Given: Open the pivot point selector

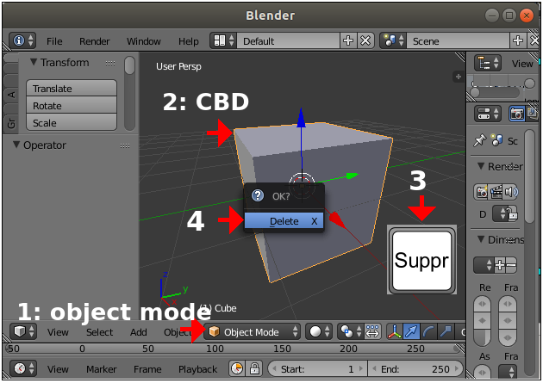Looking at the screenshot, I should (x=350, y=331).
